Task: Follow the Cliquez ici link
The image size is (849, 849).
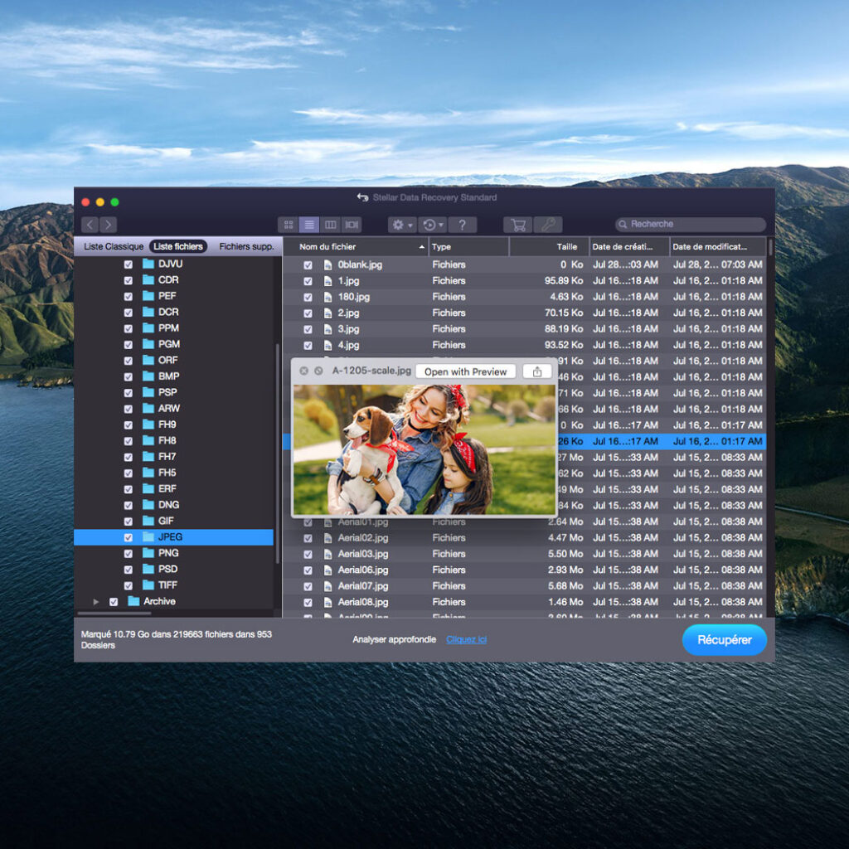Action: 466,639
